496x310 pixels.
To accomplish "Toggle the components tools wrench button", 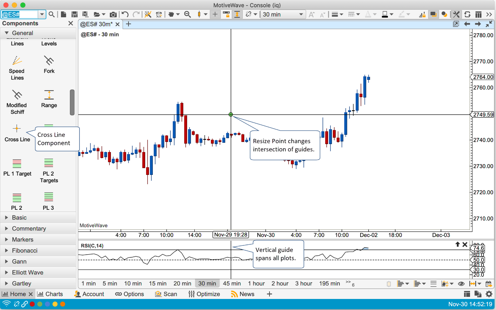I will pos(456,15).
